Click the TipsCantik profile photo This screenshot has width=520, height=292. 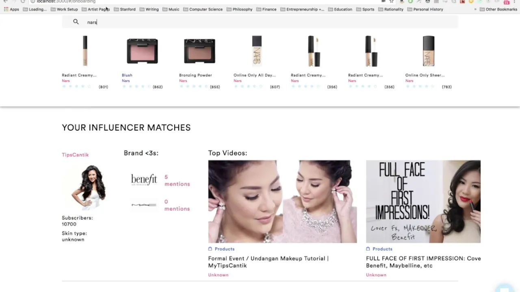[x=89, y=187]
